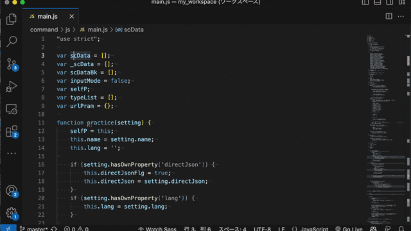This screenshot has width=411, height=231.
Task: Click 'directJson' string on line 16
Action: 181,164
